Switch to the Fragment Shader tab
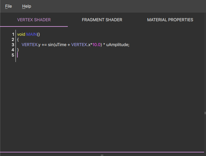 [x=102, y=20]
